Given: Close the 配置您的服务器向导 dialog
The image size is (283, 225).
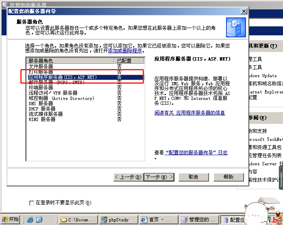Looking at the screenshot, I should [x=244, y=11].
